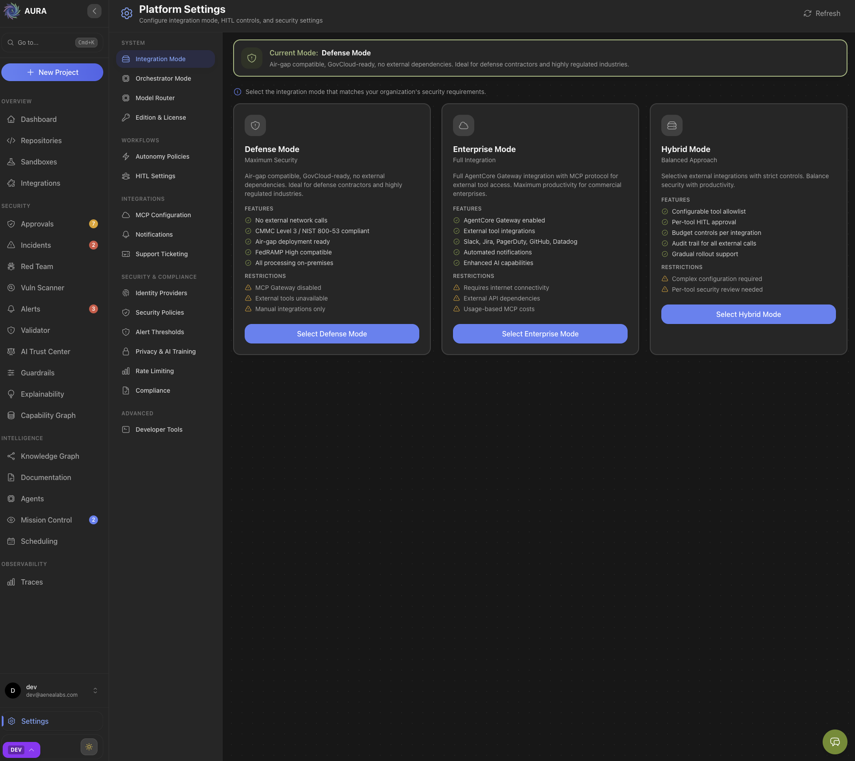855x761 pixels.
Task: Click the AURA logo icon
Action: pyautogui.click(x=12, y=11)
